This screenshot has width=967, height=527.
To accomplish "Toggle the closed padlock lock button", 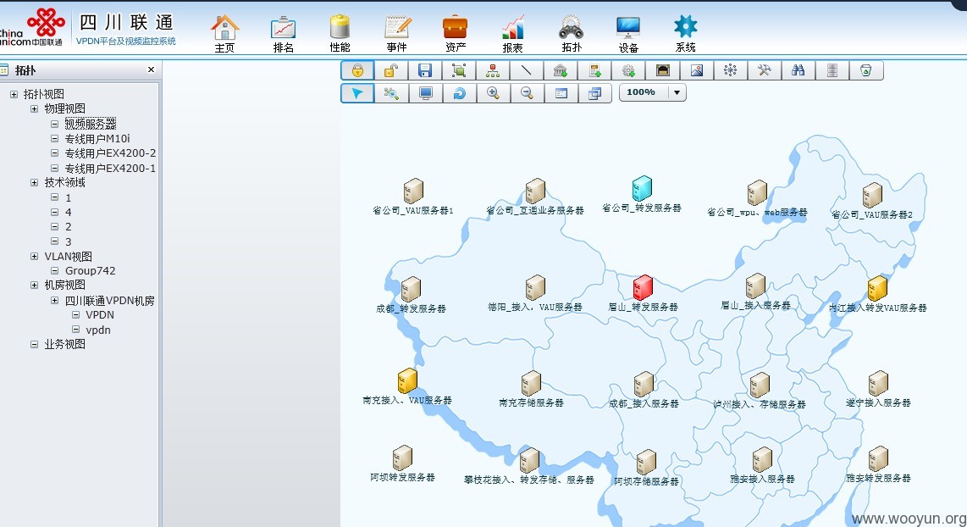I will [x=357, y=70].
